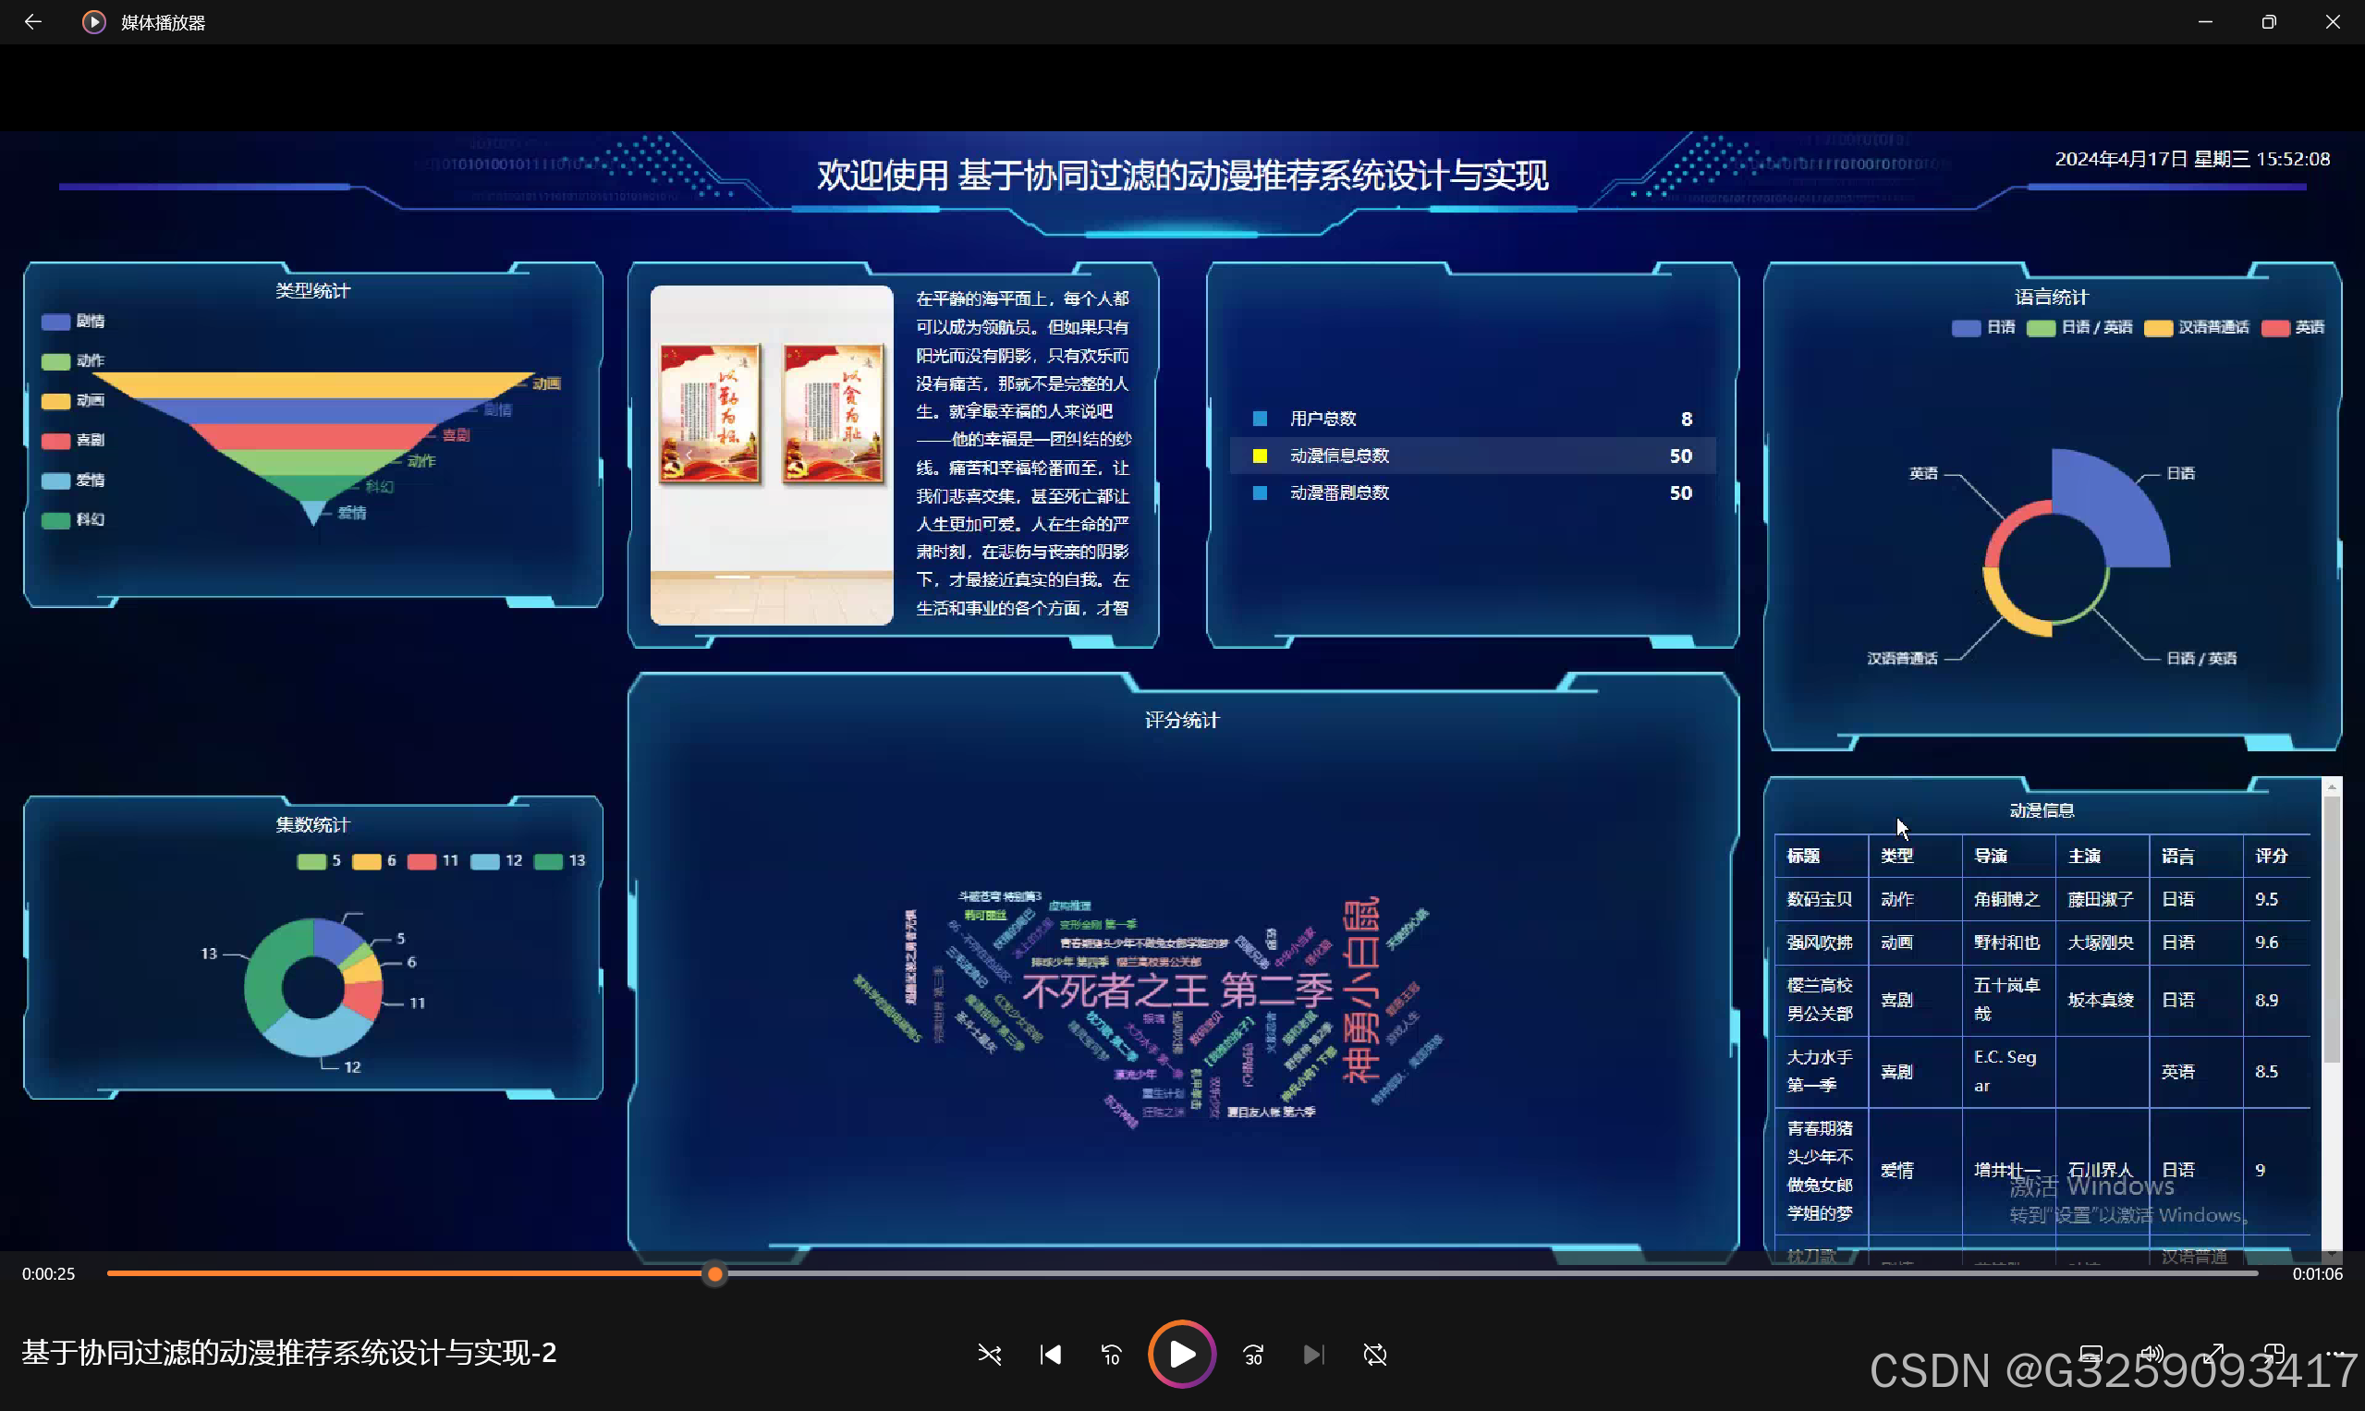2365x1411 pixels.
Task: Enter full screen mode
Action: pyautogui.click(x=2213, y=1354)
